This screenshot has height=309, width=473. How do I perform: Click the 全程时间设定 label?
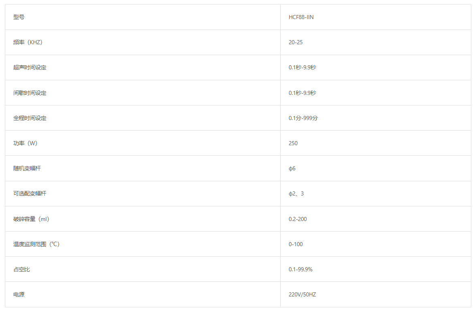[x=30, y=118]
